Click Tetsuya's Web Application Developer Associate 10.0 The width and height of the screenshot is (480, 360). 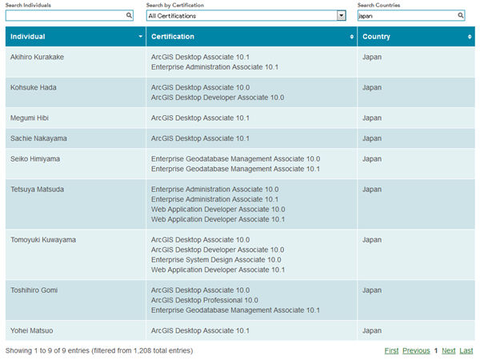(x=218, y=210)
